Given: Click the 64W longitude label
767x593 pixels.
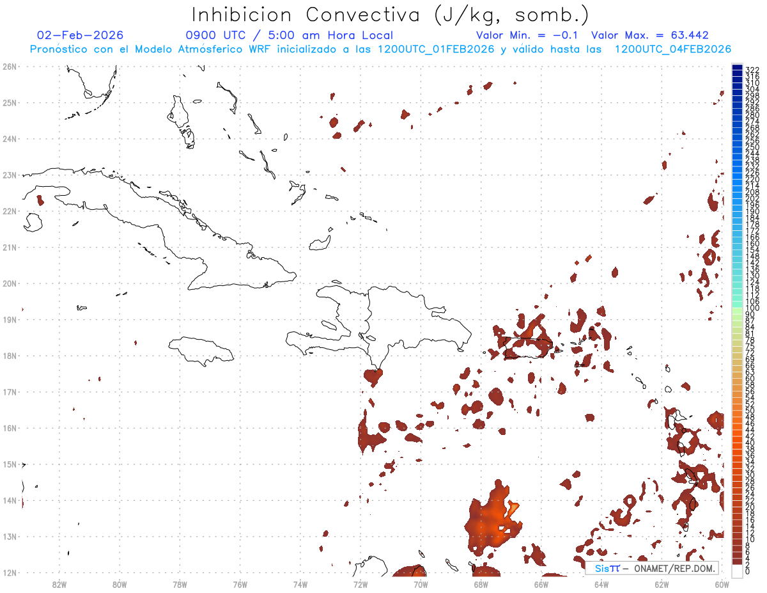Looking at the screenshot, I should click(x=601, y=584).
